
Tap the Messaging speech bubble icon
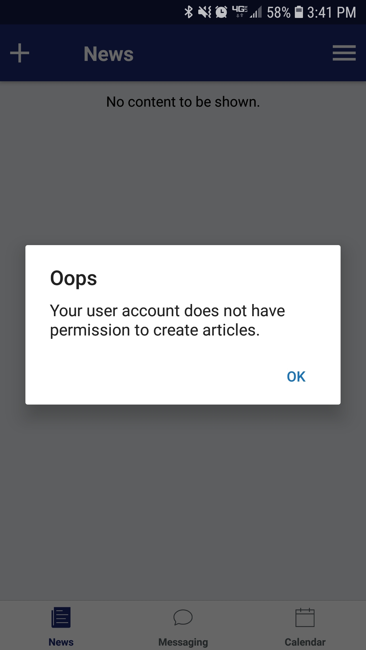183,617
